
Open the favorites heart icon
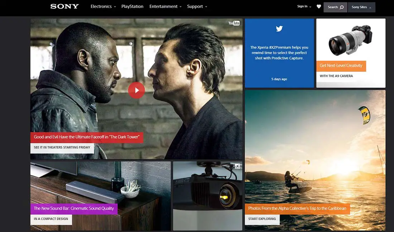click(x=319, y=6)
